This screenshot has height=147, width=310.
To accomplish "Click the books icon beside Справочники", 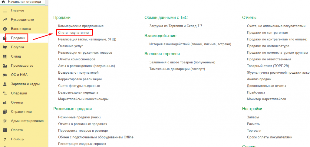I will [x=5, y=112].
